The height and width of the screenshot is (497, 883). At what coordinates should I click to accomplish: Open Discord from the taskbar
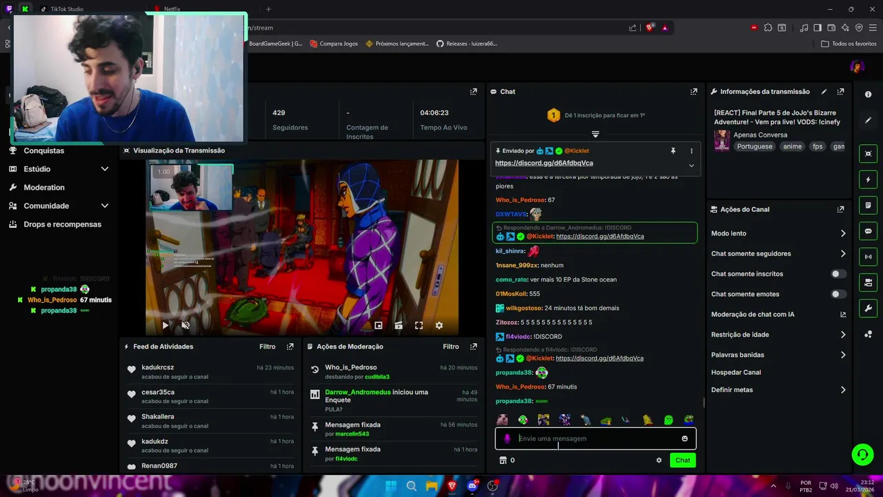pyautogui.click(x=472, y=486)
